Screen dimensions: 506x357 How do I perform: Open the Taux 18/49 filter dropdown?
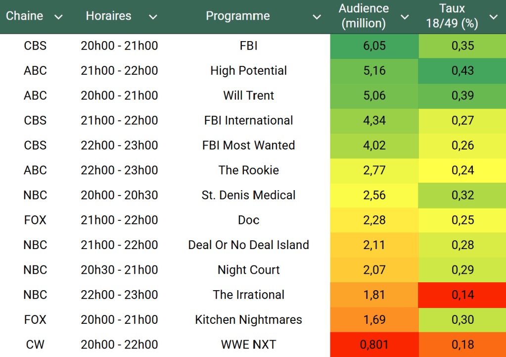(493, 17)
